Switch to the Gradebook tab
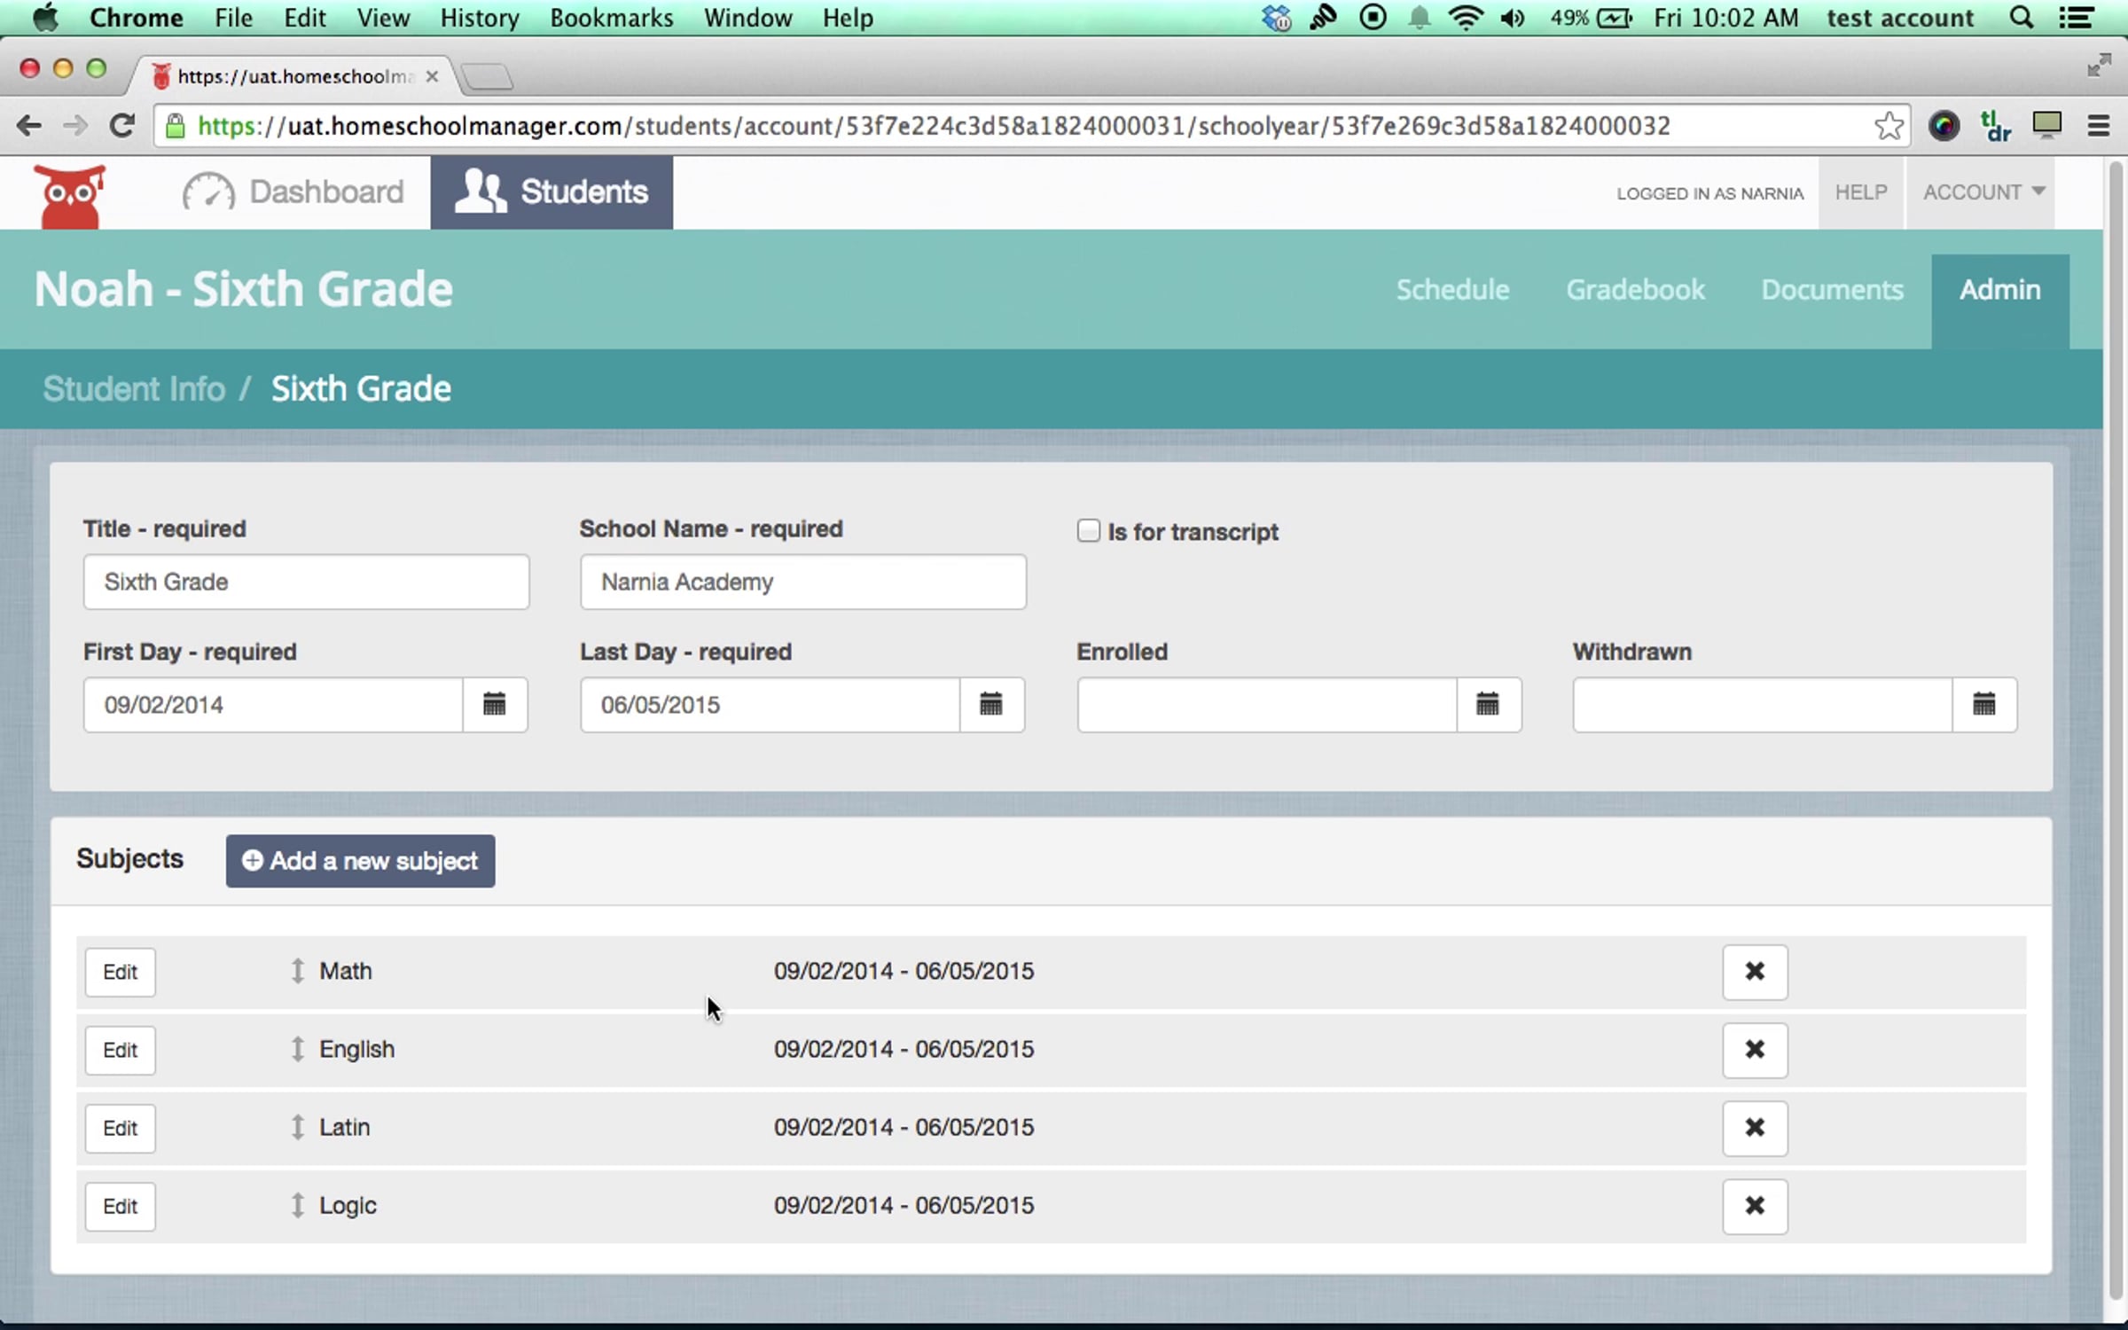 pos(1635,290)
